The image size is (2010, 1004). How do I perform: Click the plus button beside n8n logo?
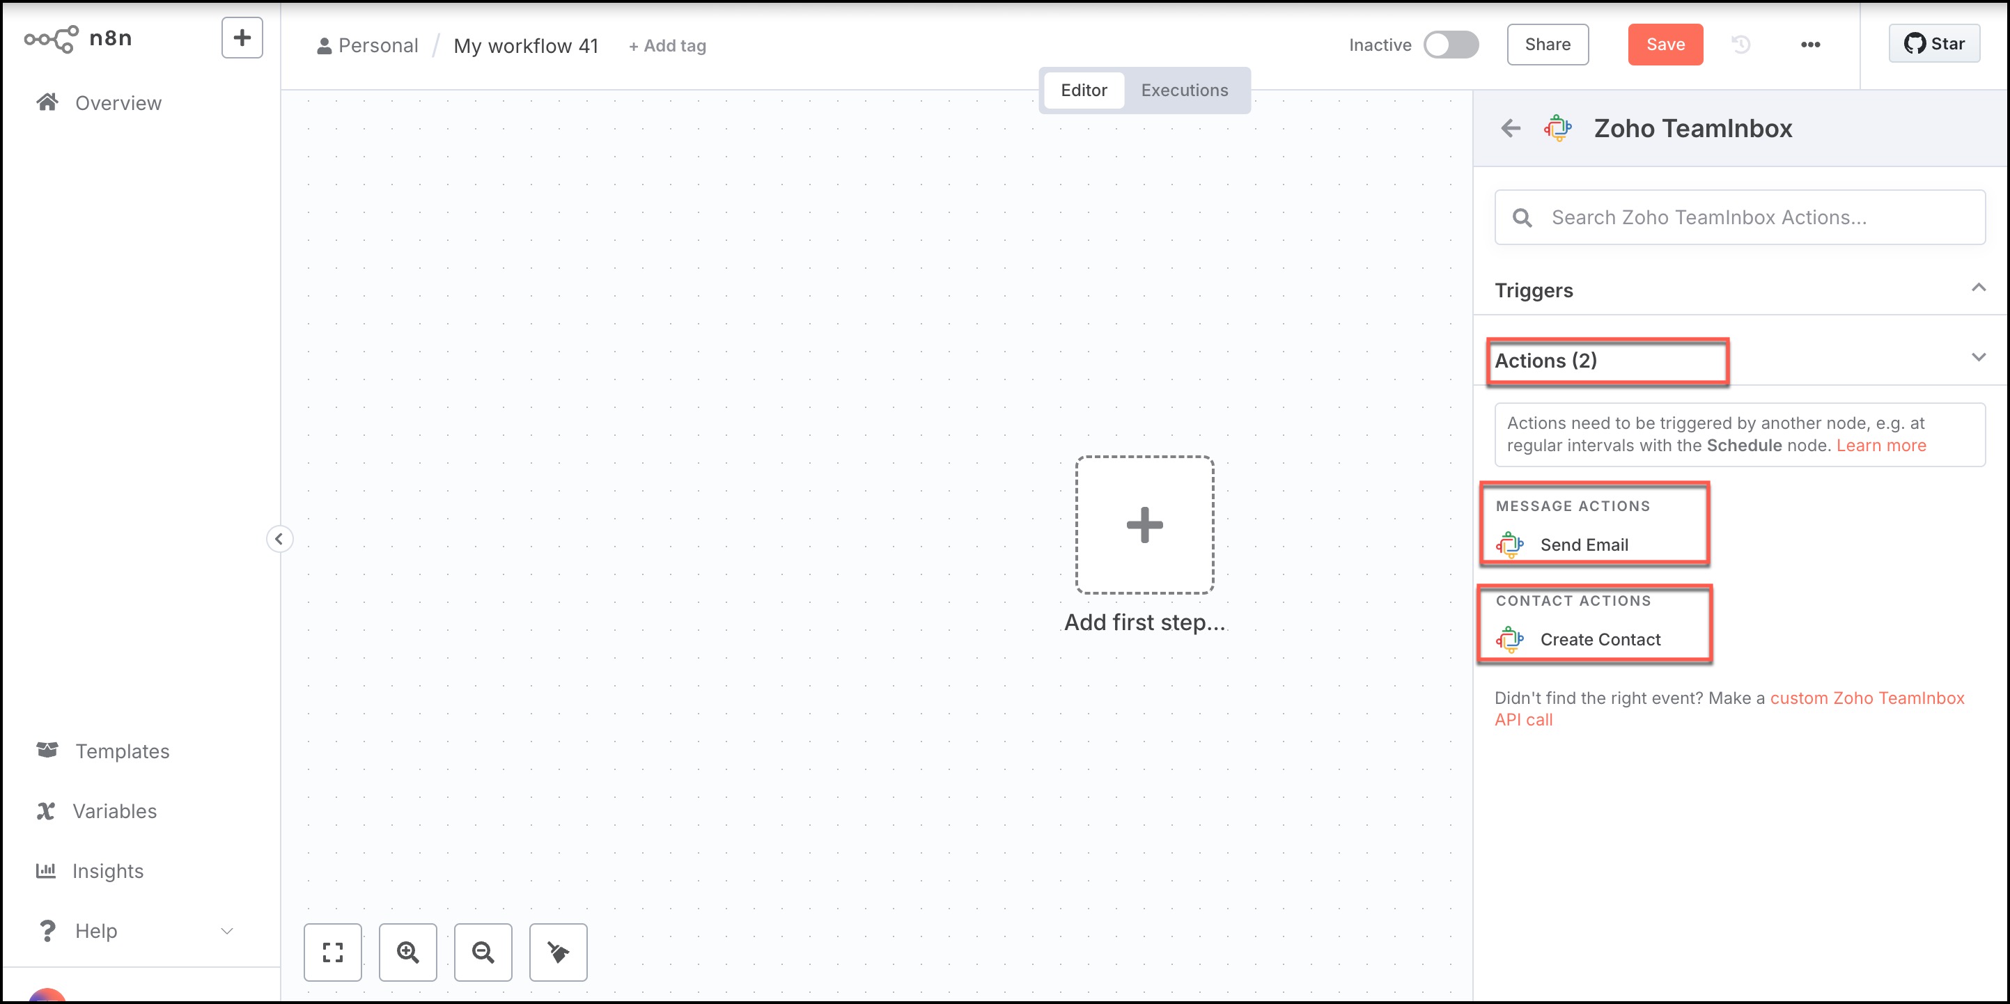(242, 38)
